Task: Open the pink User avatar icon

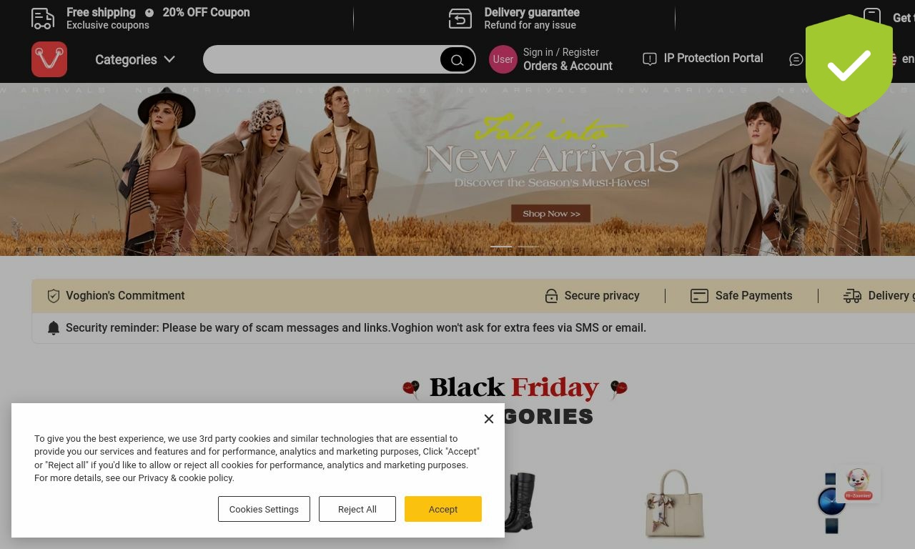Action: [x=503, y=59]
